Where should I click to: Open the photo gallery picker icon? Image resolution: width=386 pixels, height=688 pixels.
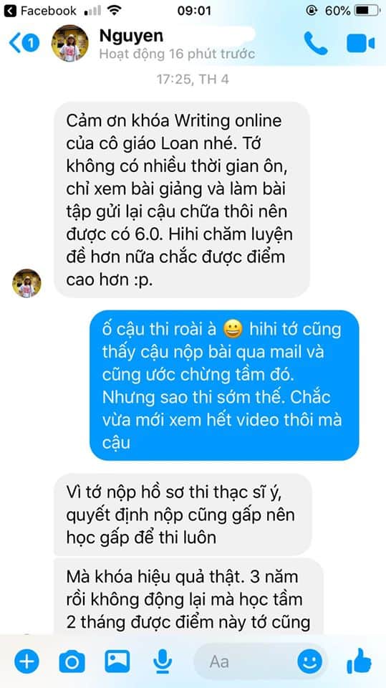pos(117,661)
